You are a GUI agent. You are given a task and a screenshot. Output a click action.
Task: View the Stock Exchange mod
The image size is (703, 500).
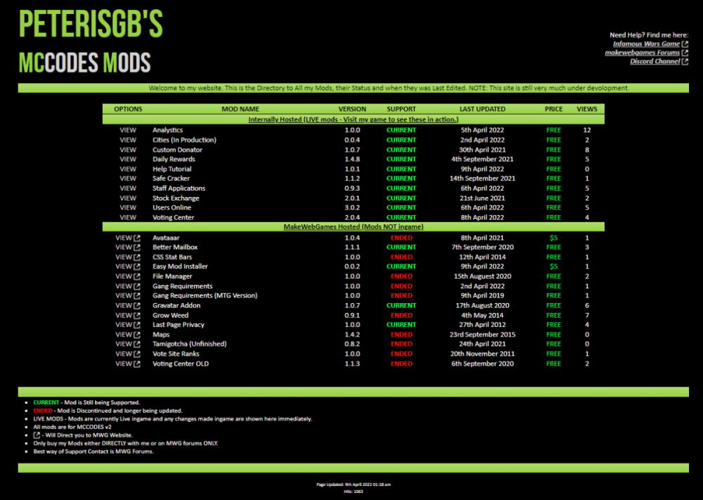[128, 198]
